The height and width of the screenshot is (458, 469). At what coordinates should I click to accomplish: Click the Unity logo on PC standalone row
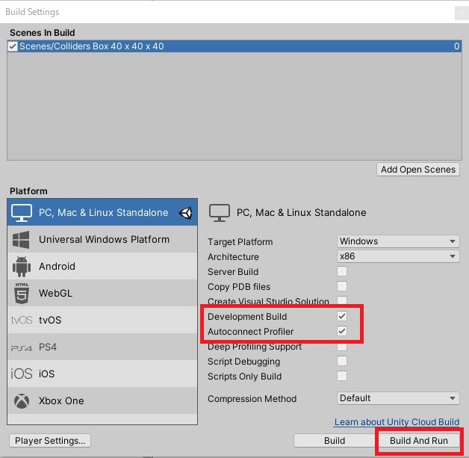point(185,213)
